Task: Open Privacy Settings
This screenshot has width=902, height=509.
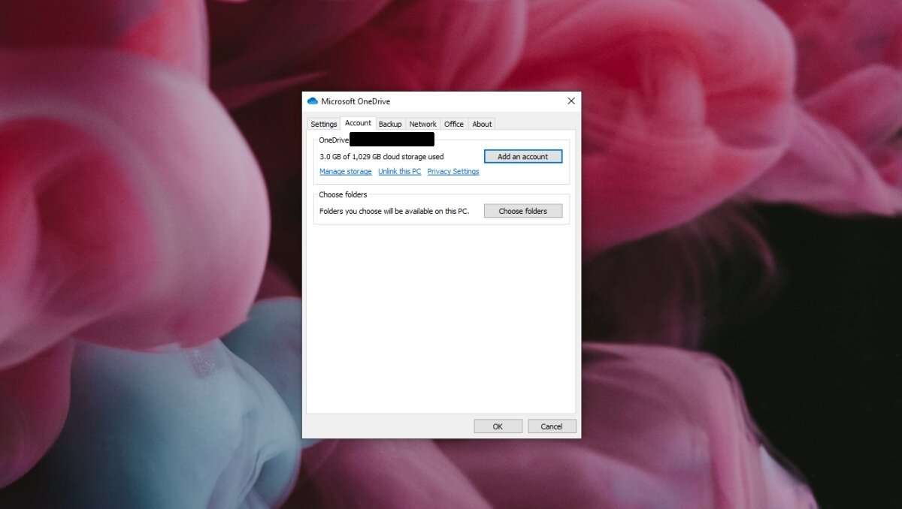Action: point(453,171)
